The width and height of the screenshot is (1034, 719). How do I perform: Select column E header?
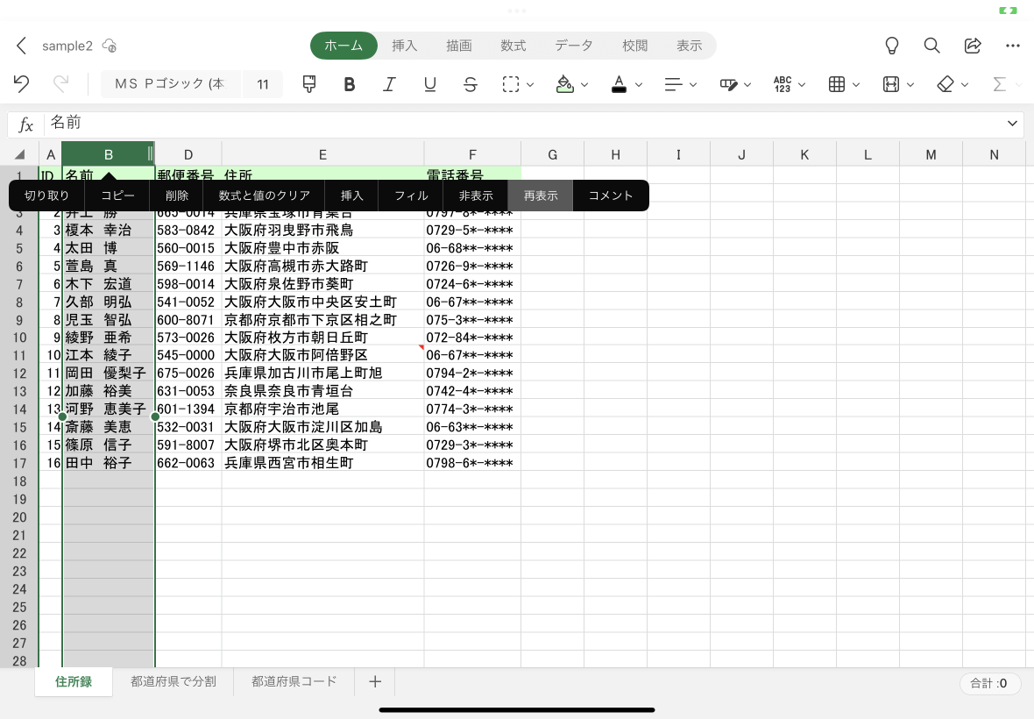pos(322,154)
